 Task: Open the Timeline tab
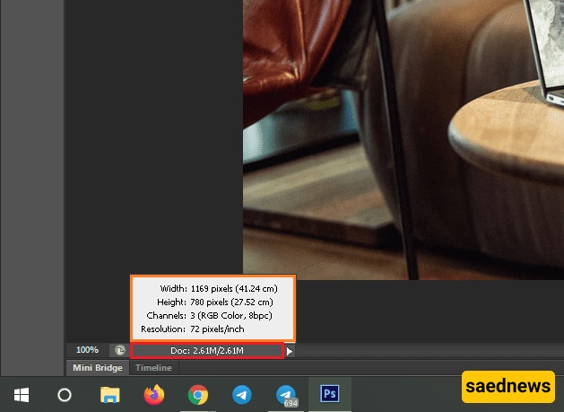[153, 368]
